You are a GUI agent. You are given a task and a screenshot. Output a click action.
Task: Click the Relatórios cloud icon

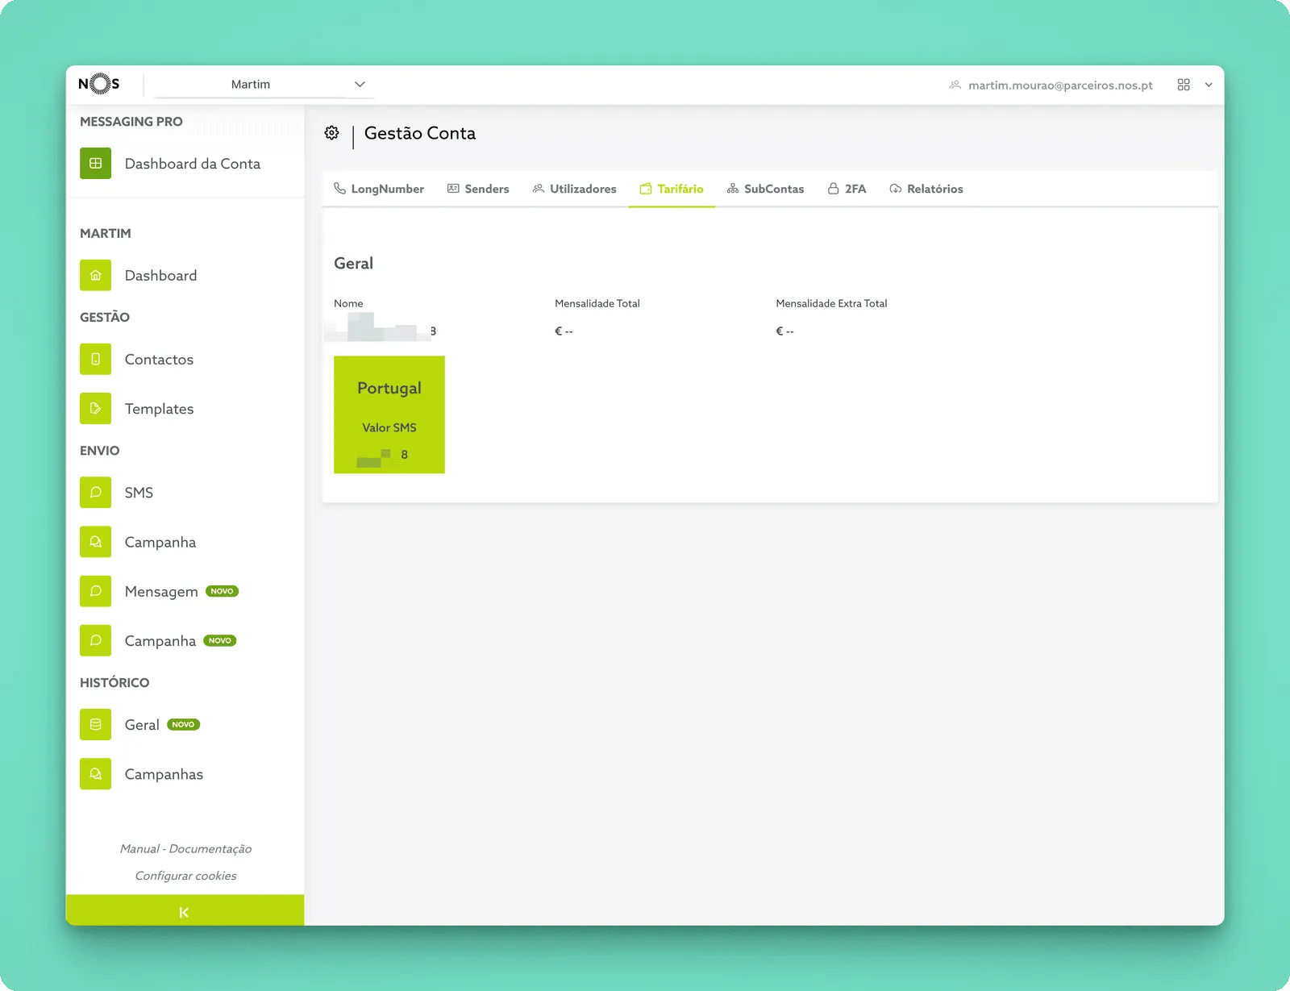896,189
